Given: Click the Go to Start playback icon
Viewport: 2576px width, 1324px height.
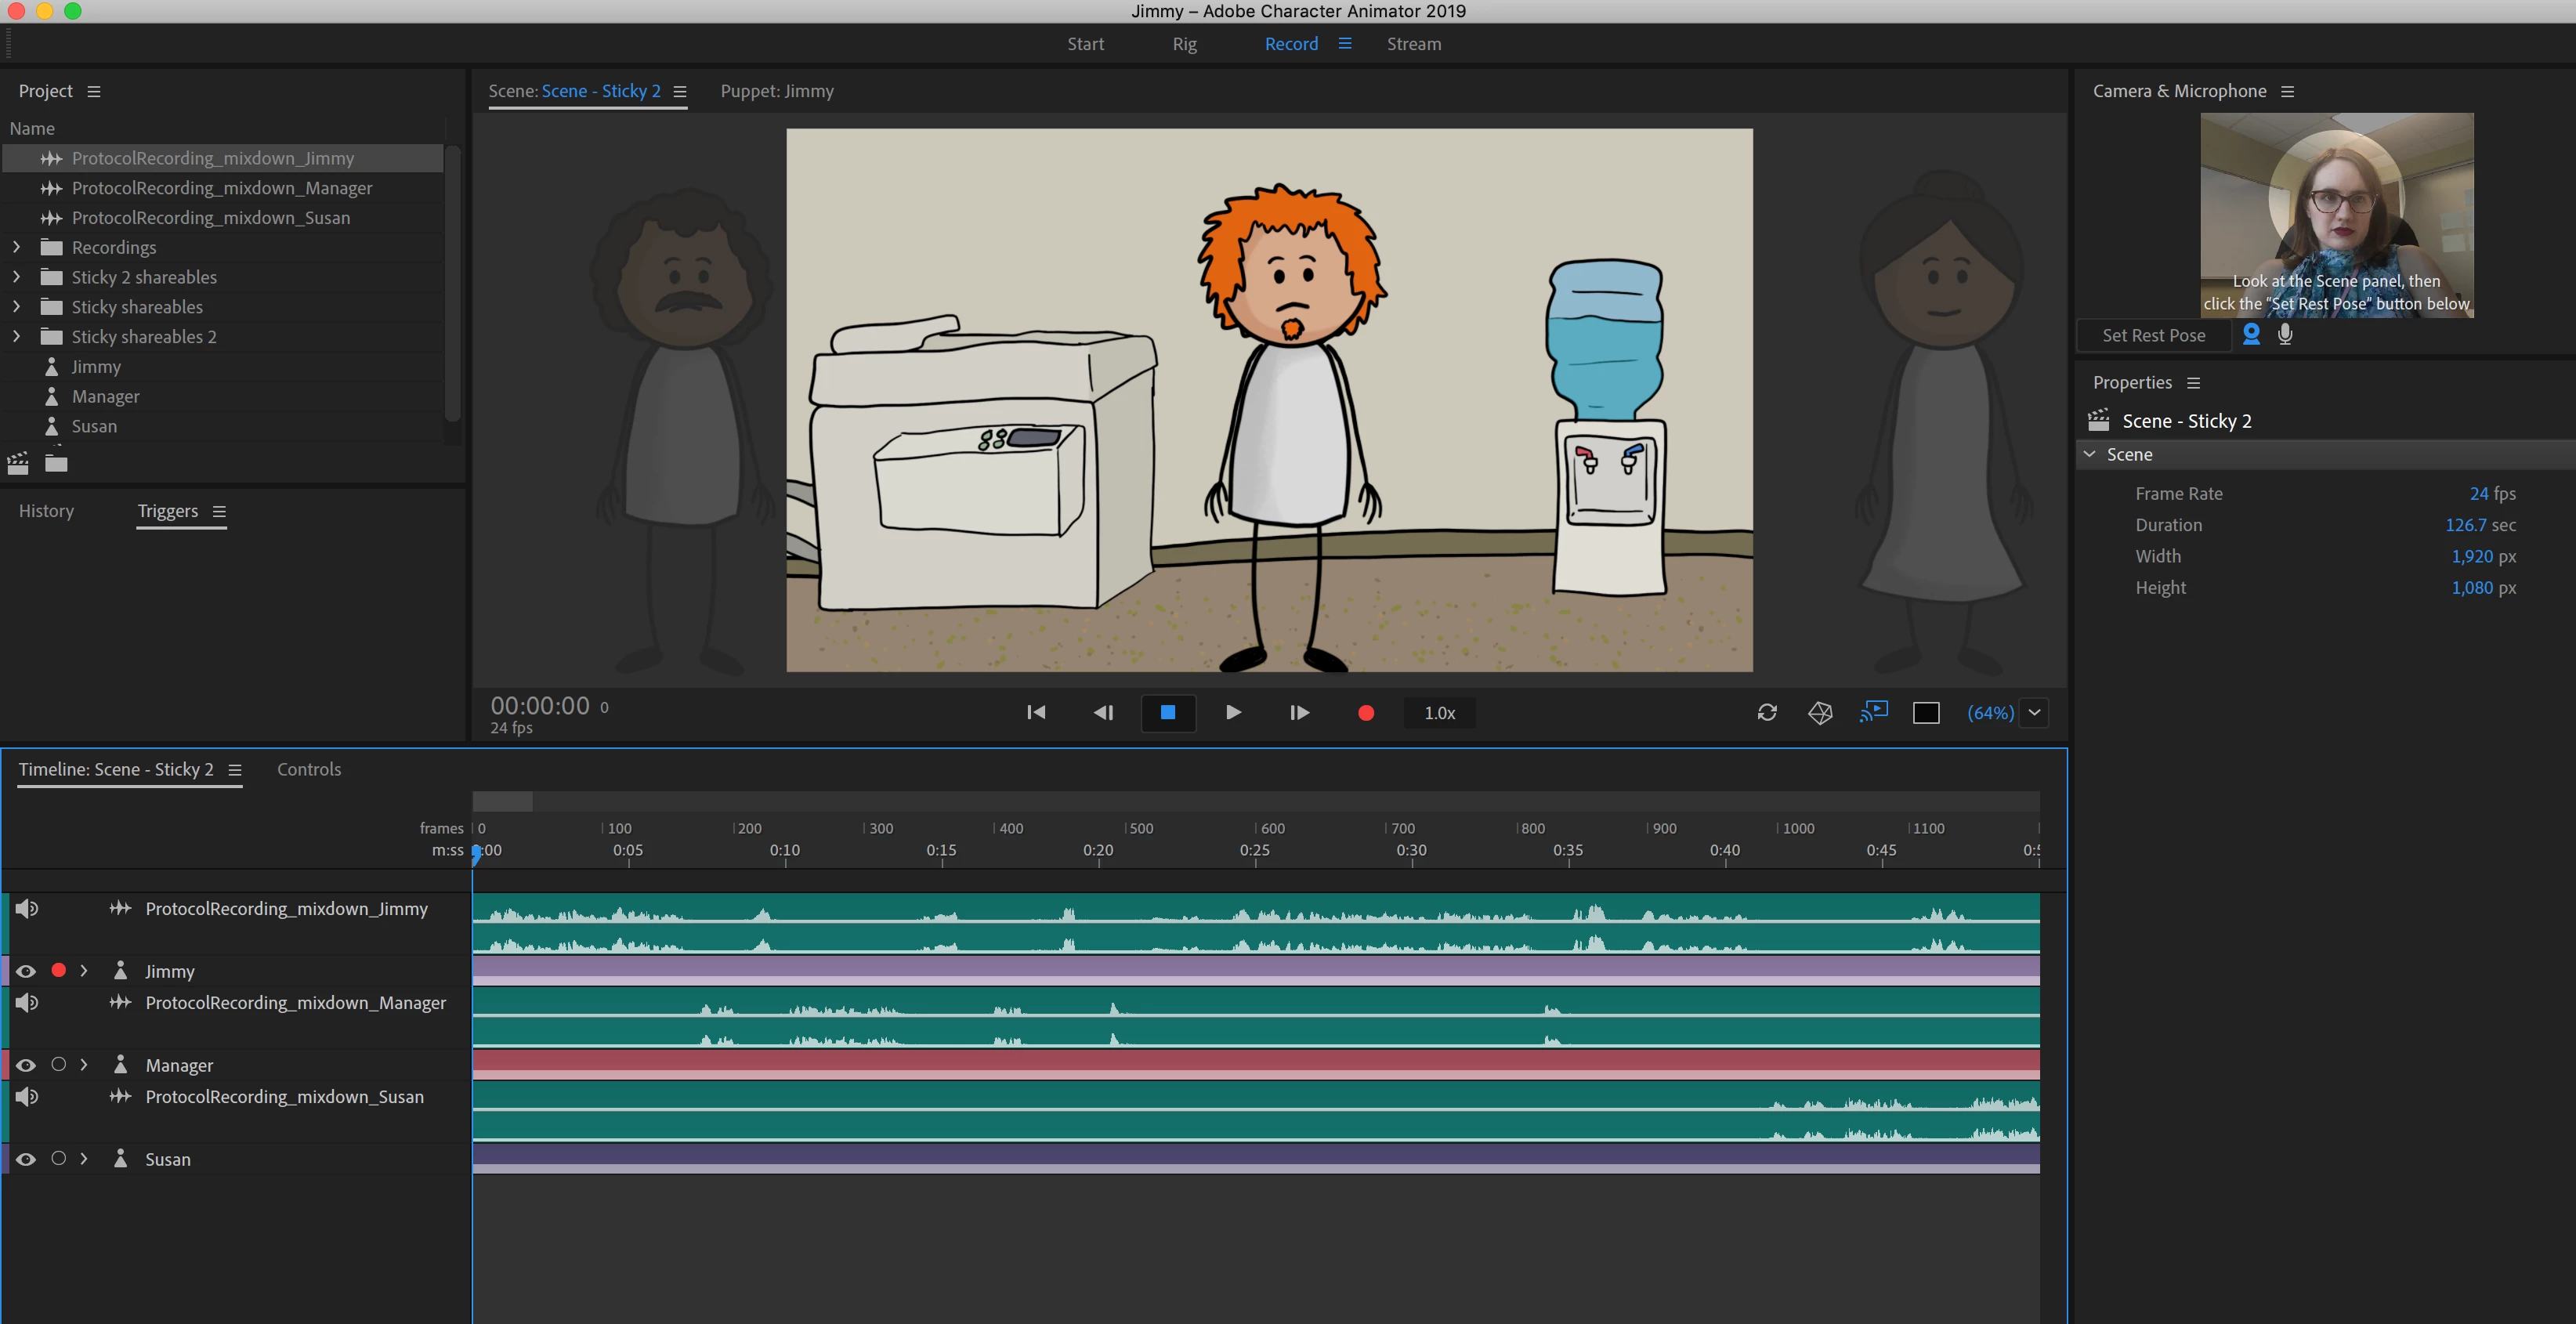Looking at the screenshot, I should pyautogui.click(x=1036, y=713).
